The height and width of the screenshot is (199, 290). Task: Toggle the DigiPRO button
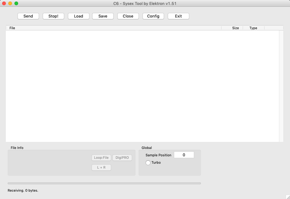(122, 158)
